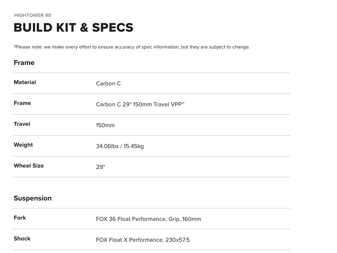Click the Weight row label
This screenshot has width=337, height=253.
pyautogui.click(x=23, y=145)
